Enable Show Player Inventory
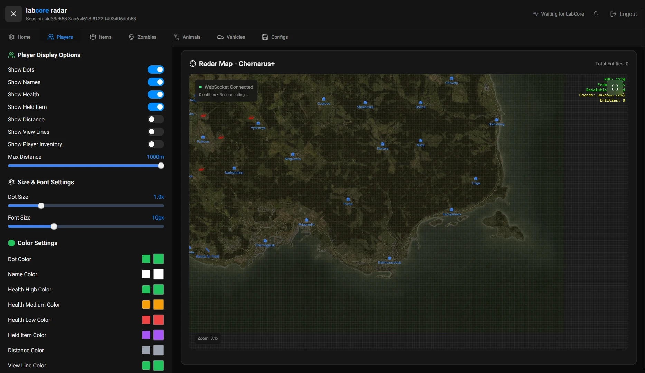The image size is (645, 373). pyautogui.click(x=156, y=144)
